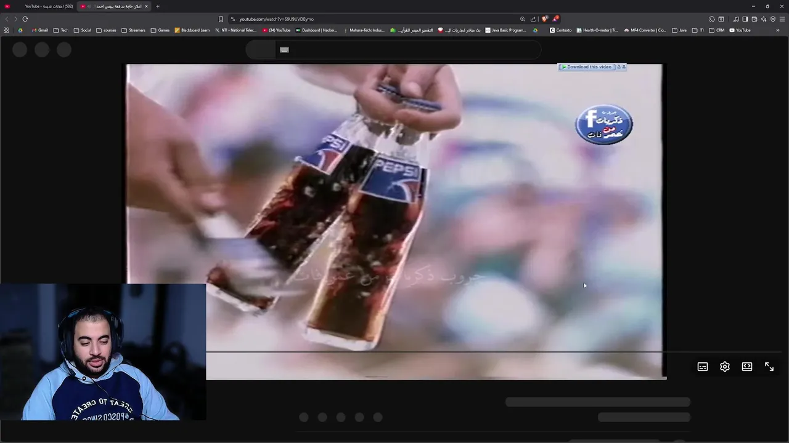This screenshot has width=789, height=443.
Task: Show more bookmarks with double chevron
Action: pos(778,30)
